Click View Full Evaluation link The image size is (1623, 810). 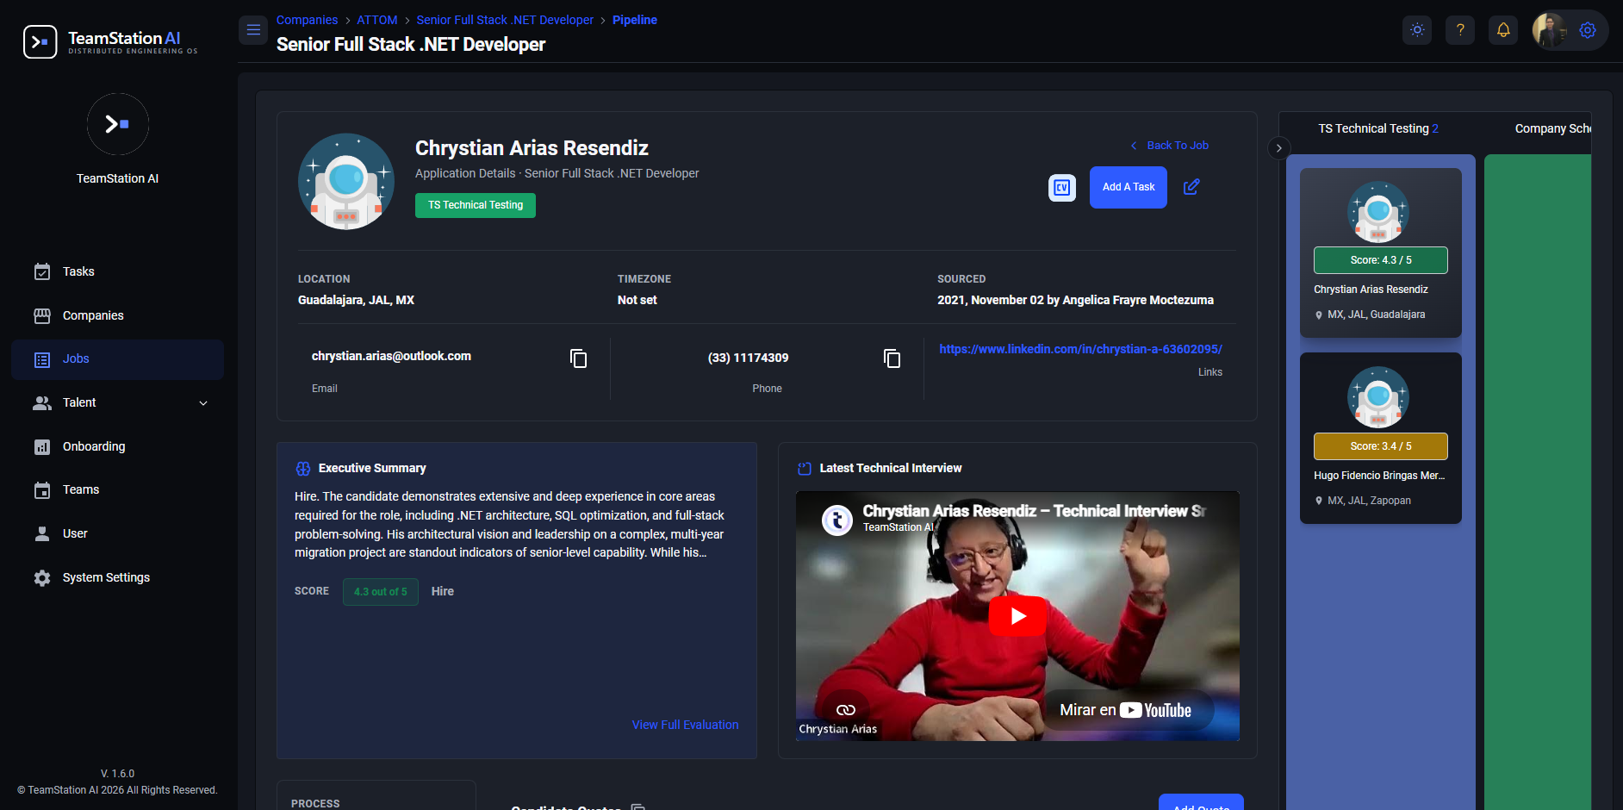coord(685,725)
